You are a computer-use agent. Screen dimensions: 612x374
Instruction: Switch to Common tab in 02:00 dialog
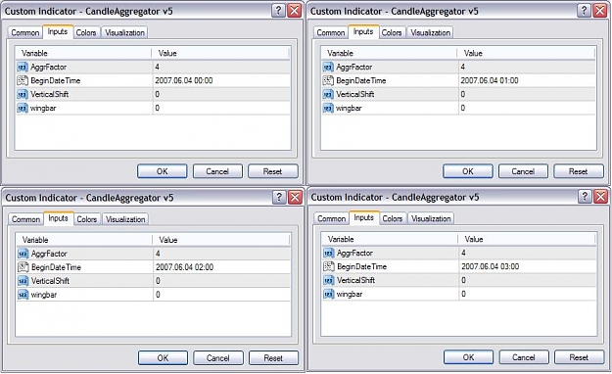(x=26, y=219)
